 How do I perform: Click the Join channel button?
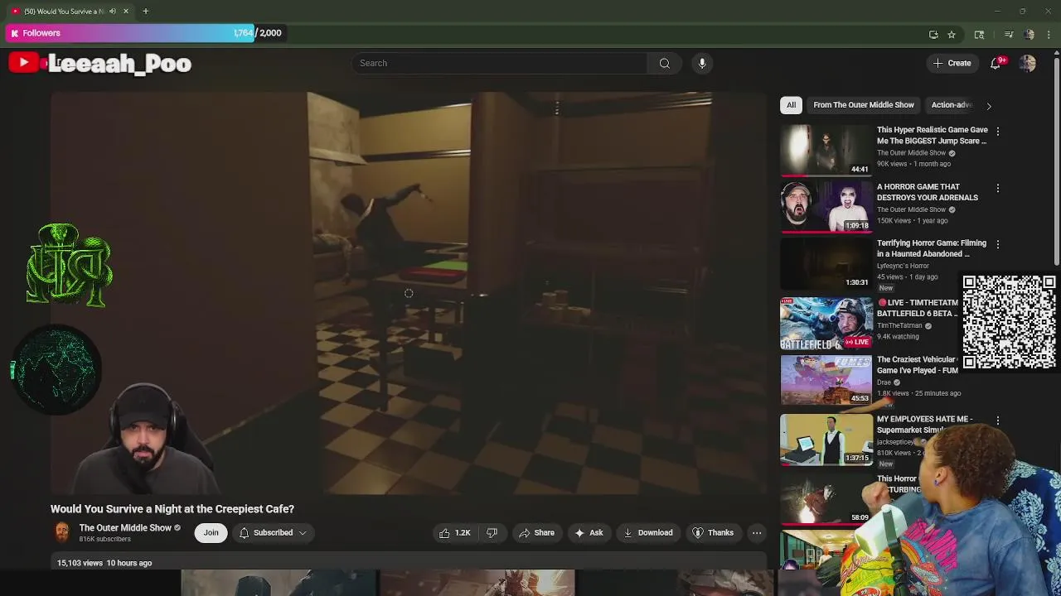(211, 533)
